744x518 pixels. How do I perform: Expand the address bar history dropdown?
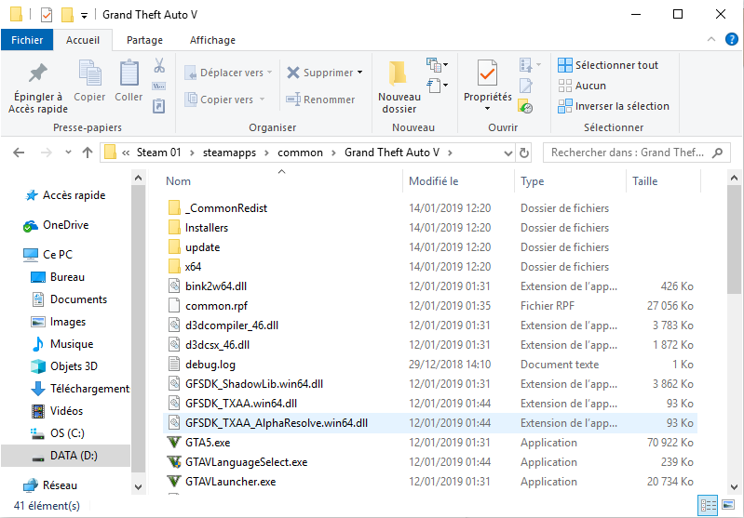coord(507,153)
